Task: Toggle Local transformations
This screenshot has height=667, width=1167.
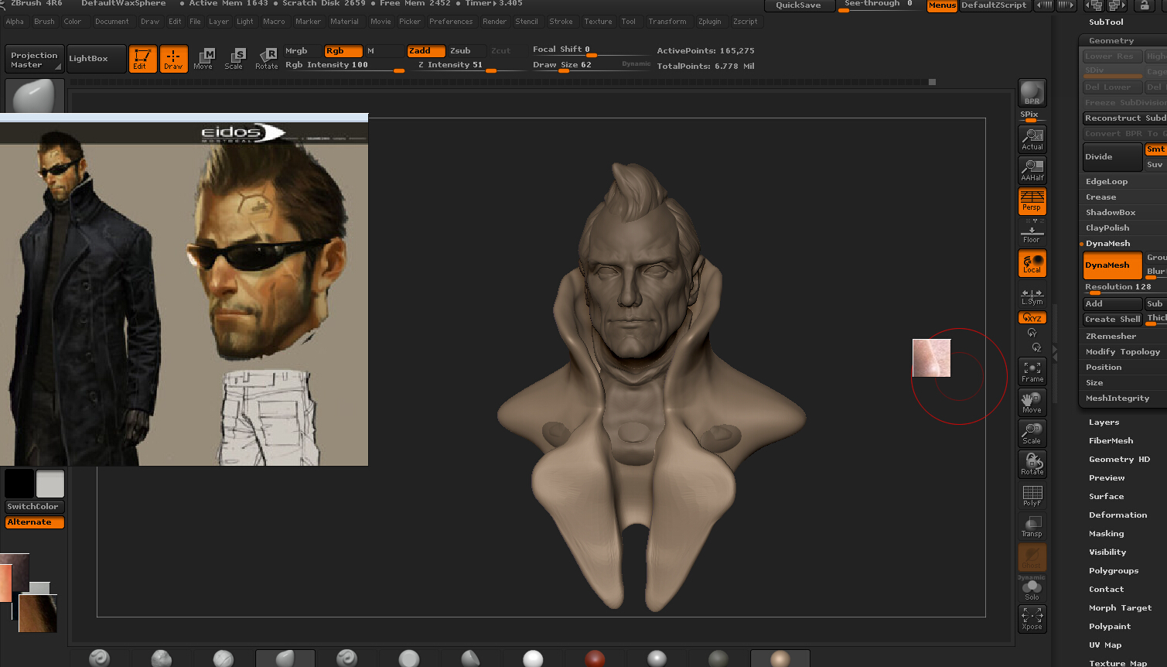Action: pyautogui.click(x=1032, y=263)
